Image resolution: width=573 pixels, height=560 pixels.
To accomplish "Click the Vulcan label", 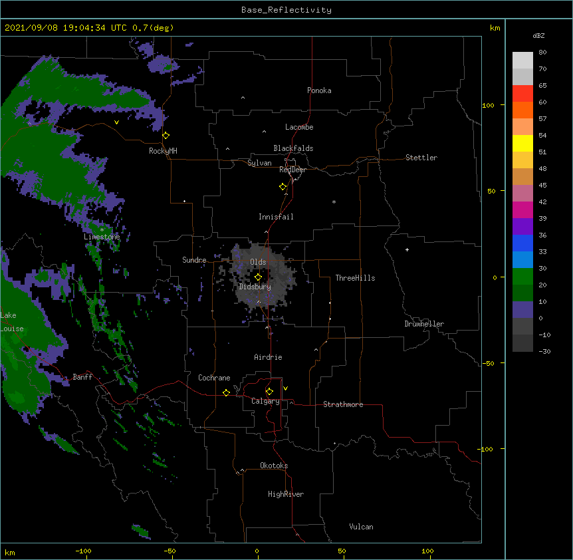I will coord(361,527).
